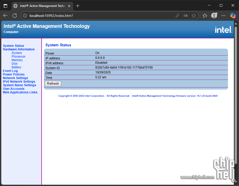The image size is (239, 186).
Task: Select Processor under Hardware Information
Action: [18, 57]
